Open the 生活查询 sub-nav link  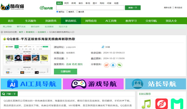[x=49, y=27]
